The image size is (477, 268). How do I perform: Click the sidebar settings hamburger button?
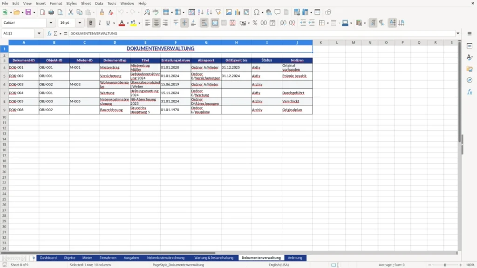tap(470, 33)
